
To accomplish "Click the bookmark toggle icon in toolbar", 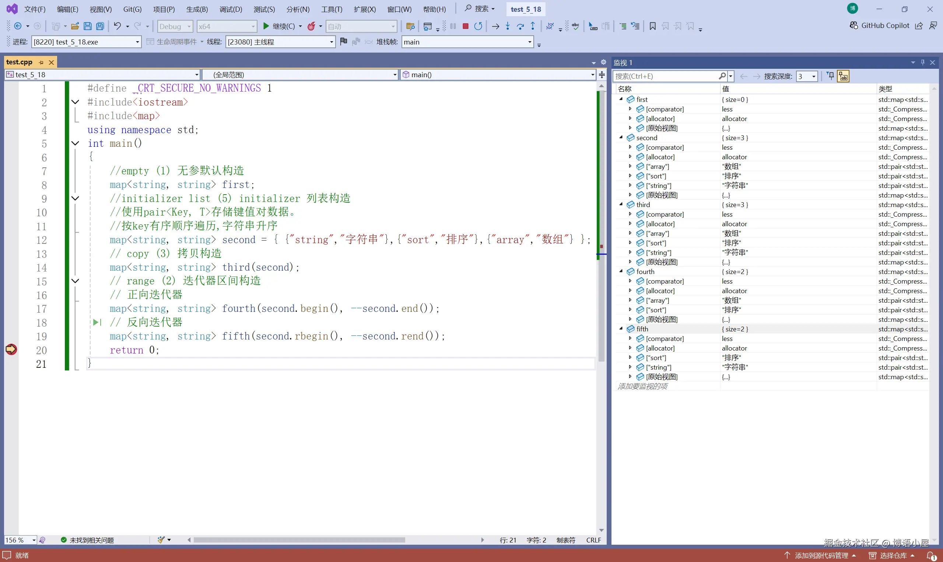I will [653, 26].
